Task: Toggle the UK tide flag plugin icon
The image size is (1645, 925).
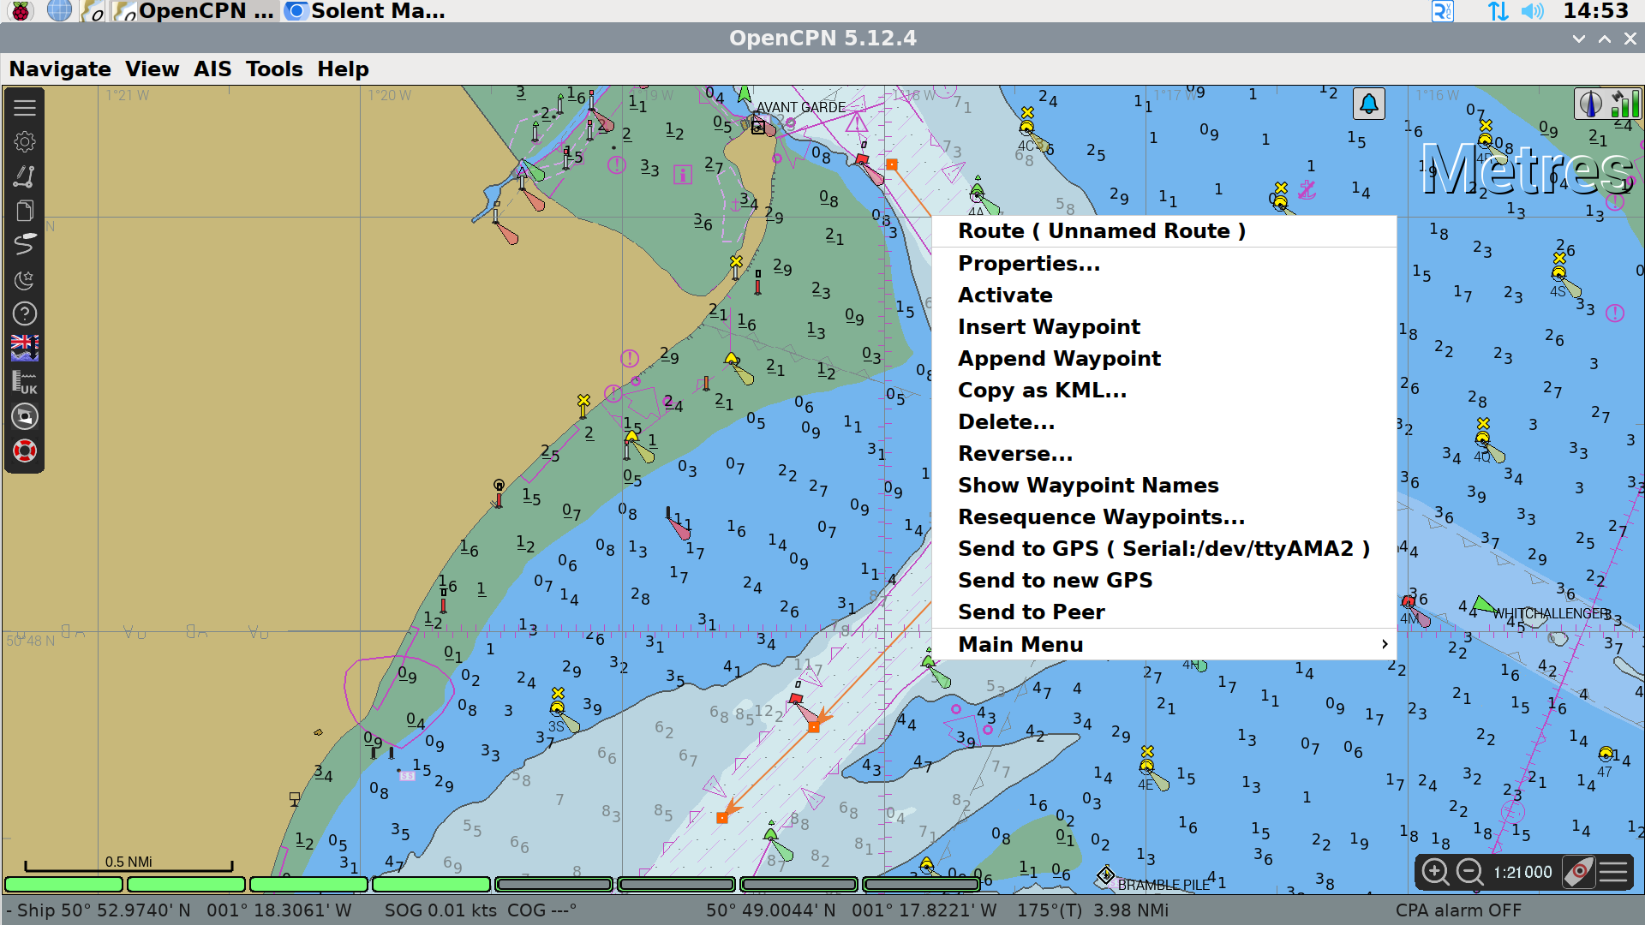Action: click(25, 348)
